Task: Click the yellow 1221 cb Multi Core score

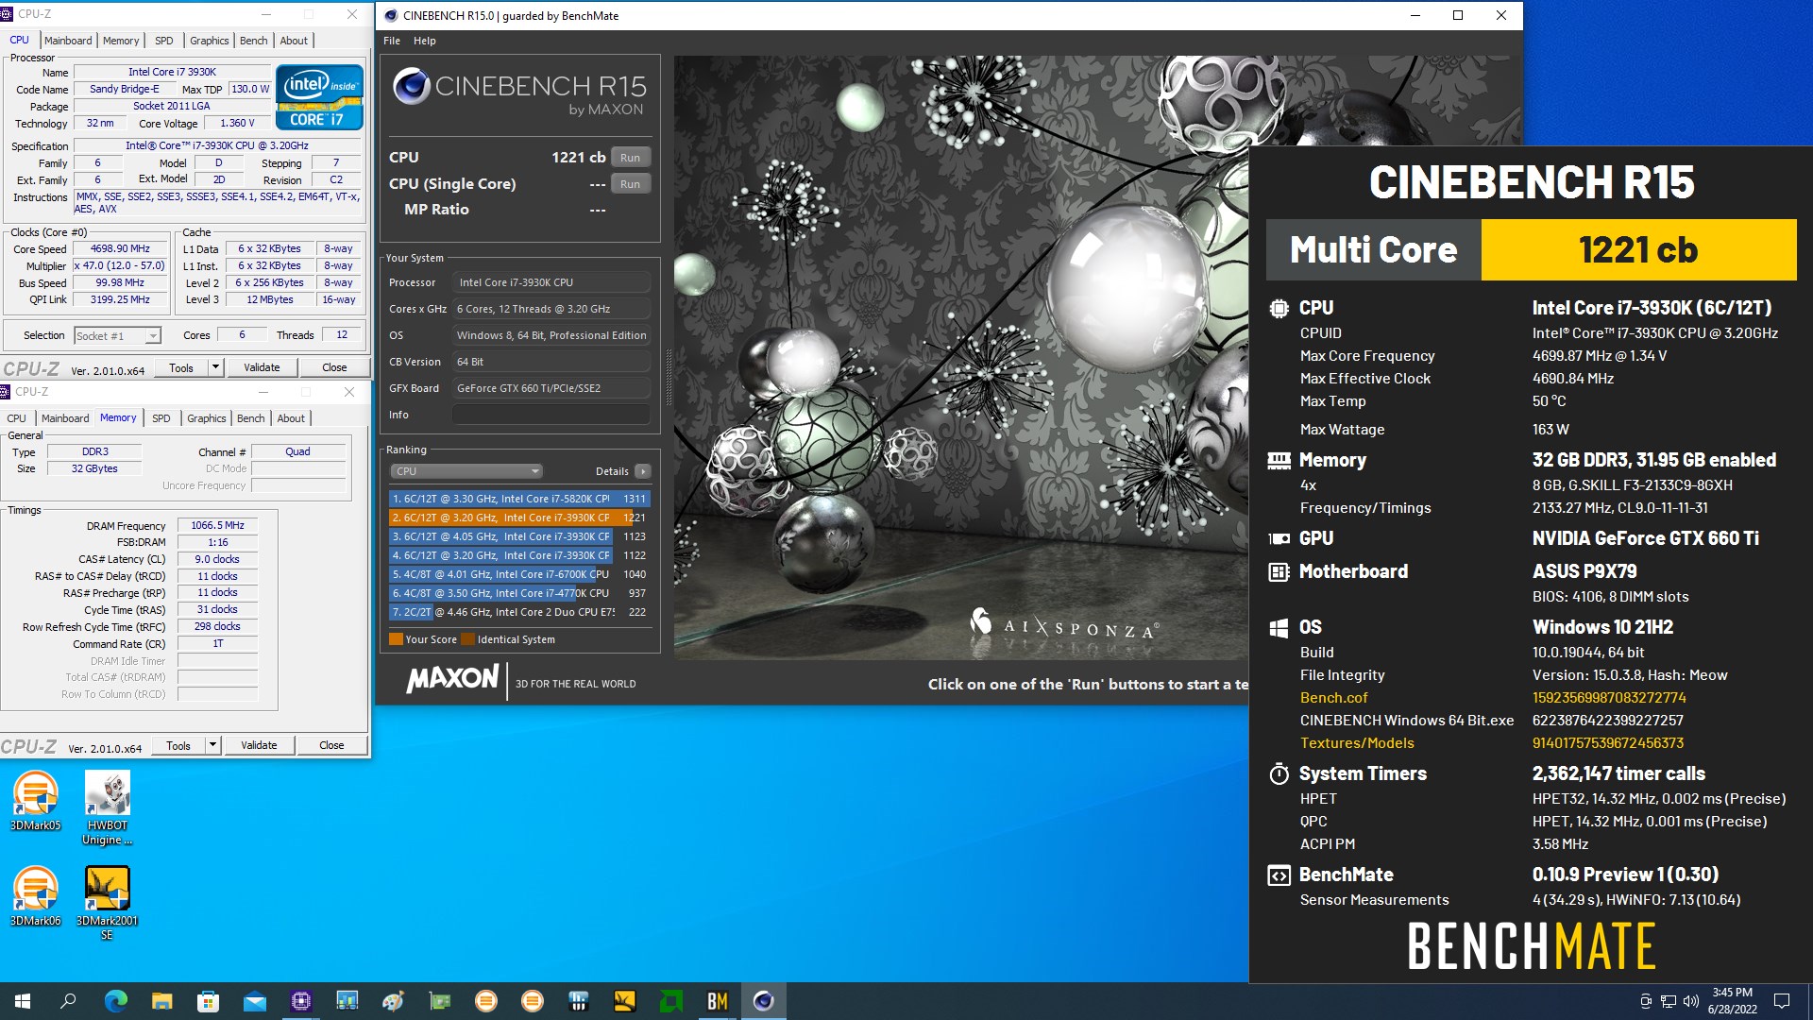Action: point(1638,250)
